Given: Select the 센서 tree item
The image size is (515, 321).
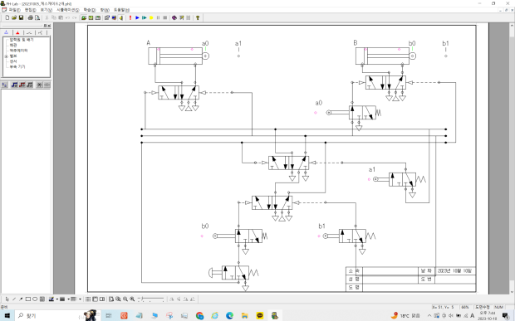Looking at the screenshot, I should pyautogui.click(x=13, y=61).
